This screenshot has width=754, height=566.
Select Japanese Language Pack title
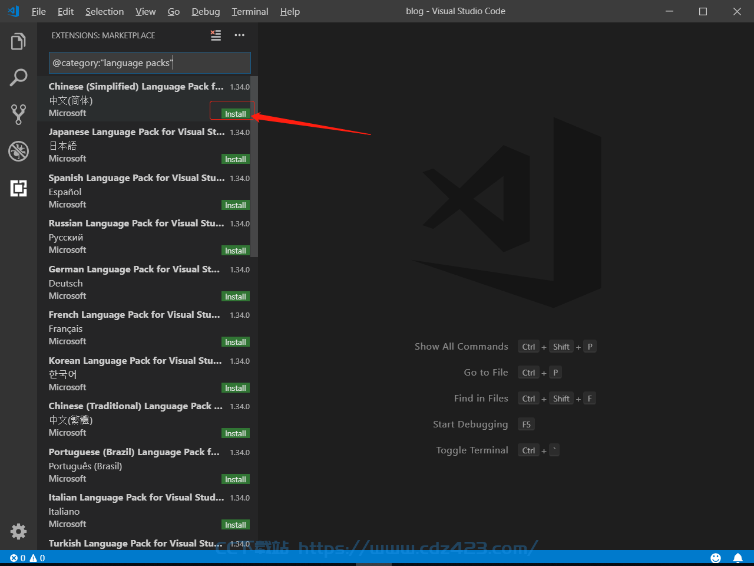point(137,132)
